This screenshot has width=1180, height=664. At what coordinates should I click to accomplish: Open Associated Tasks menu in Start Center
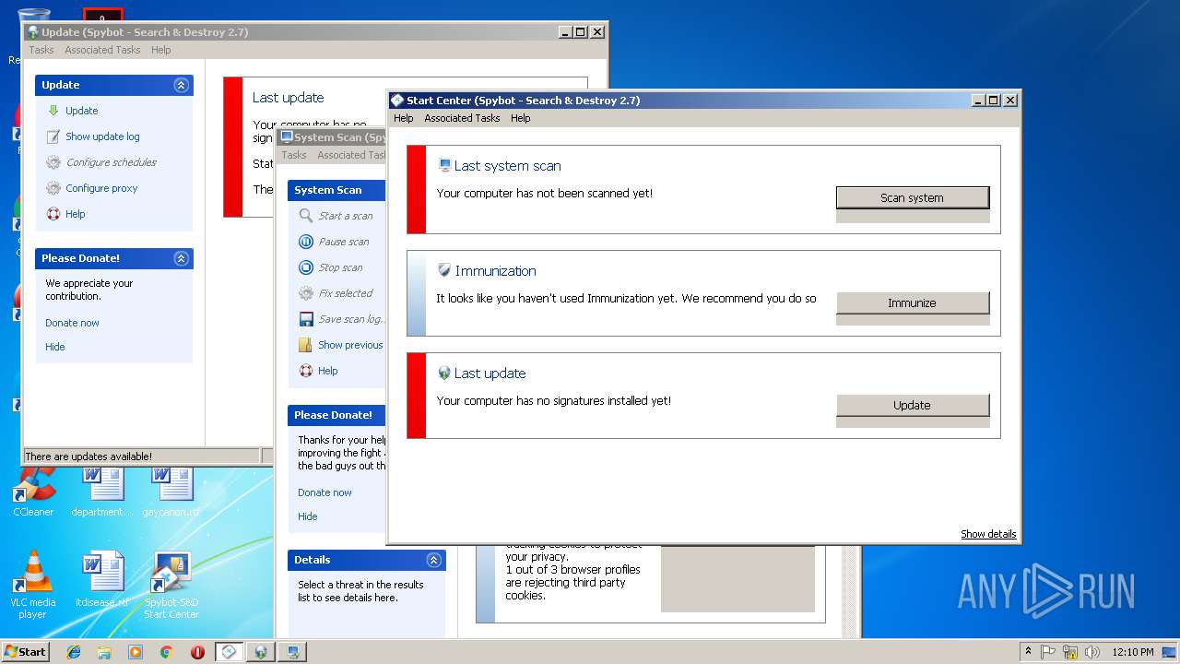coord(462,118)
